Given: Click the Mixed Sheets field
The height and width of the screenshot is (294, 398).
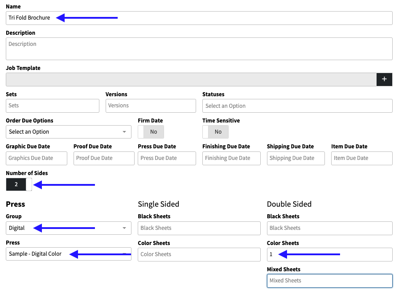Looking at the screenshot, I should (330, 281).
